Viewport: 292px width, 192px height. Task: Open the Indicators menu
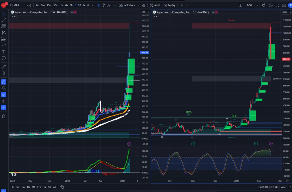127,5
